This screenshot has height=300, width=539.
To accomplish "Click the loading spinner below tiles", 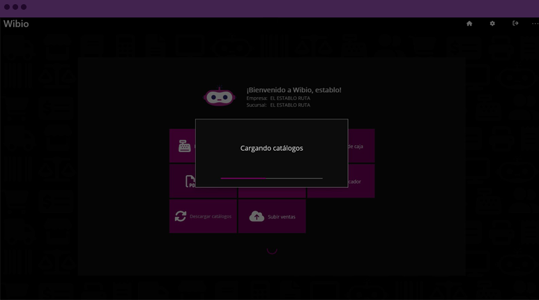I will coord(272,250).
